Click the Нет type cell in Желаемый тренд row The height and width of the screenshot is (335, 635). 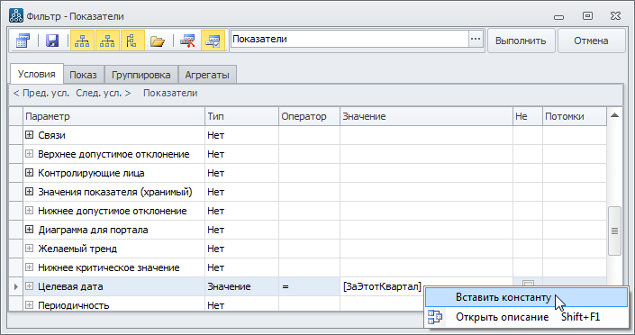[x=241, y=249]
